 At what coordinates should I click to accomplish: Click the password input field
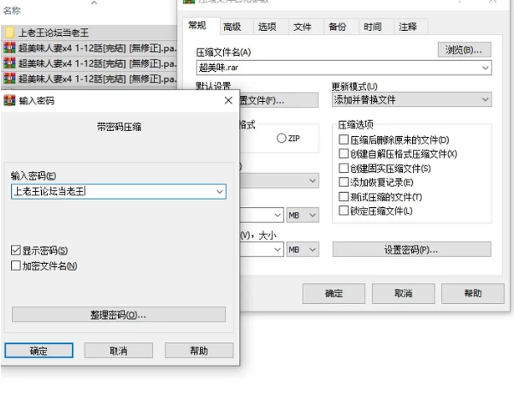click(119, 191)
